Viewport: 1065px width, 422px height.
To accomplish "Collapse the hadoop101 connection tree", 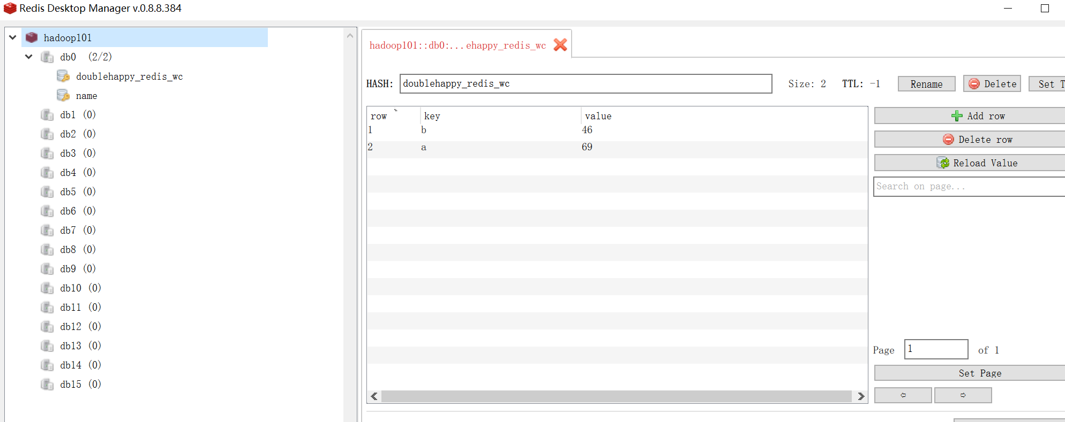I will click(x=13, y=37).
